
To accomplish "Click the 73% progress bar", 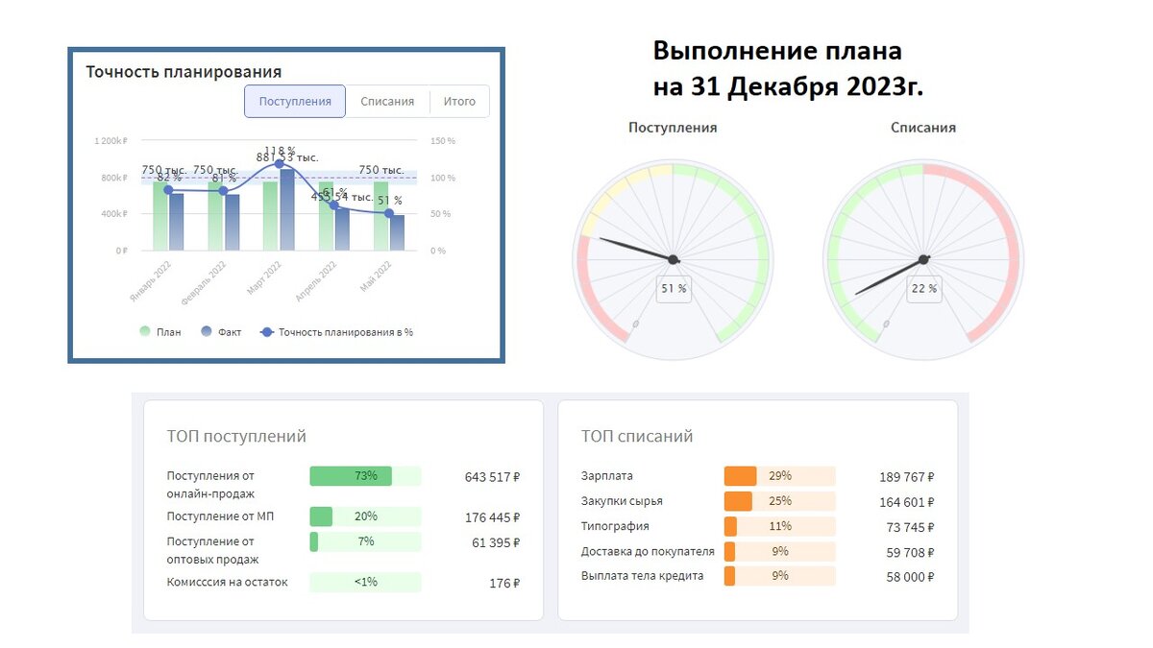I will coord(365,476).
